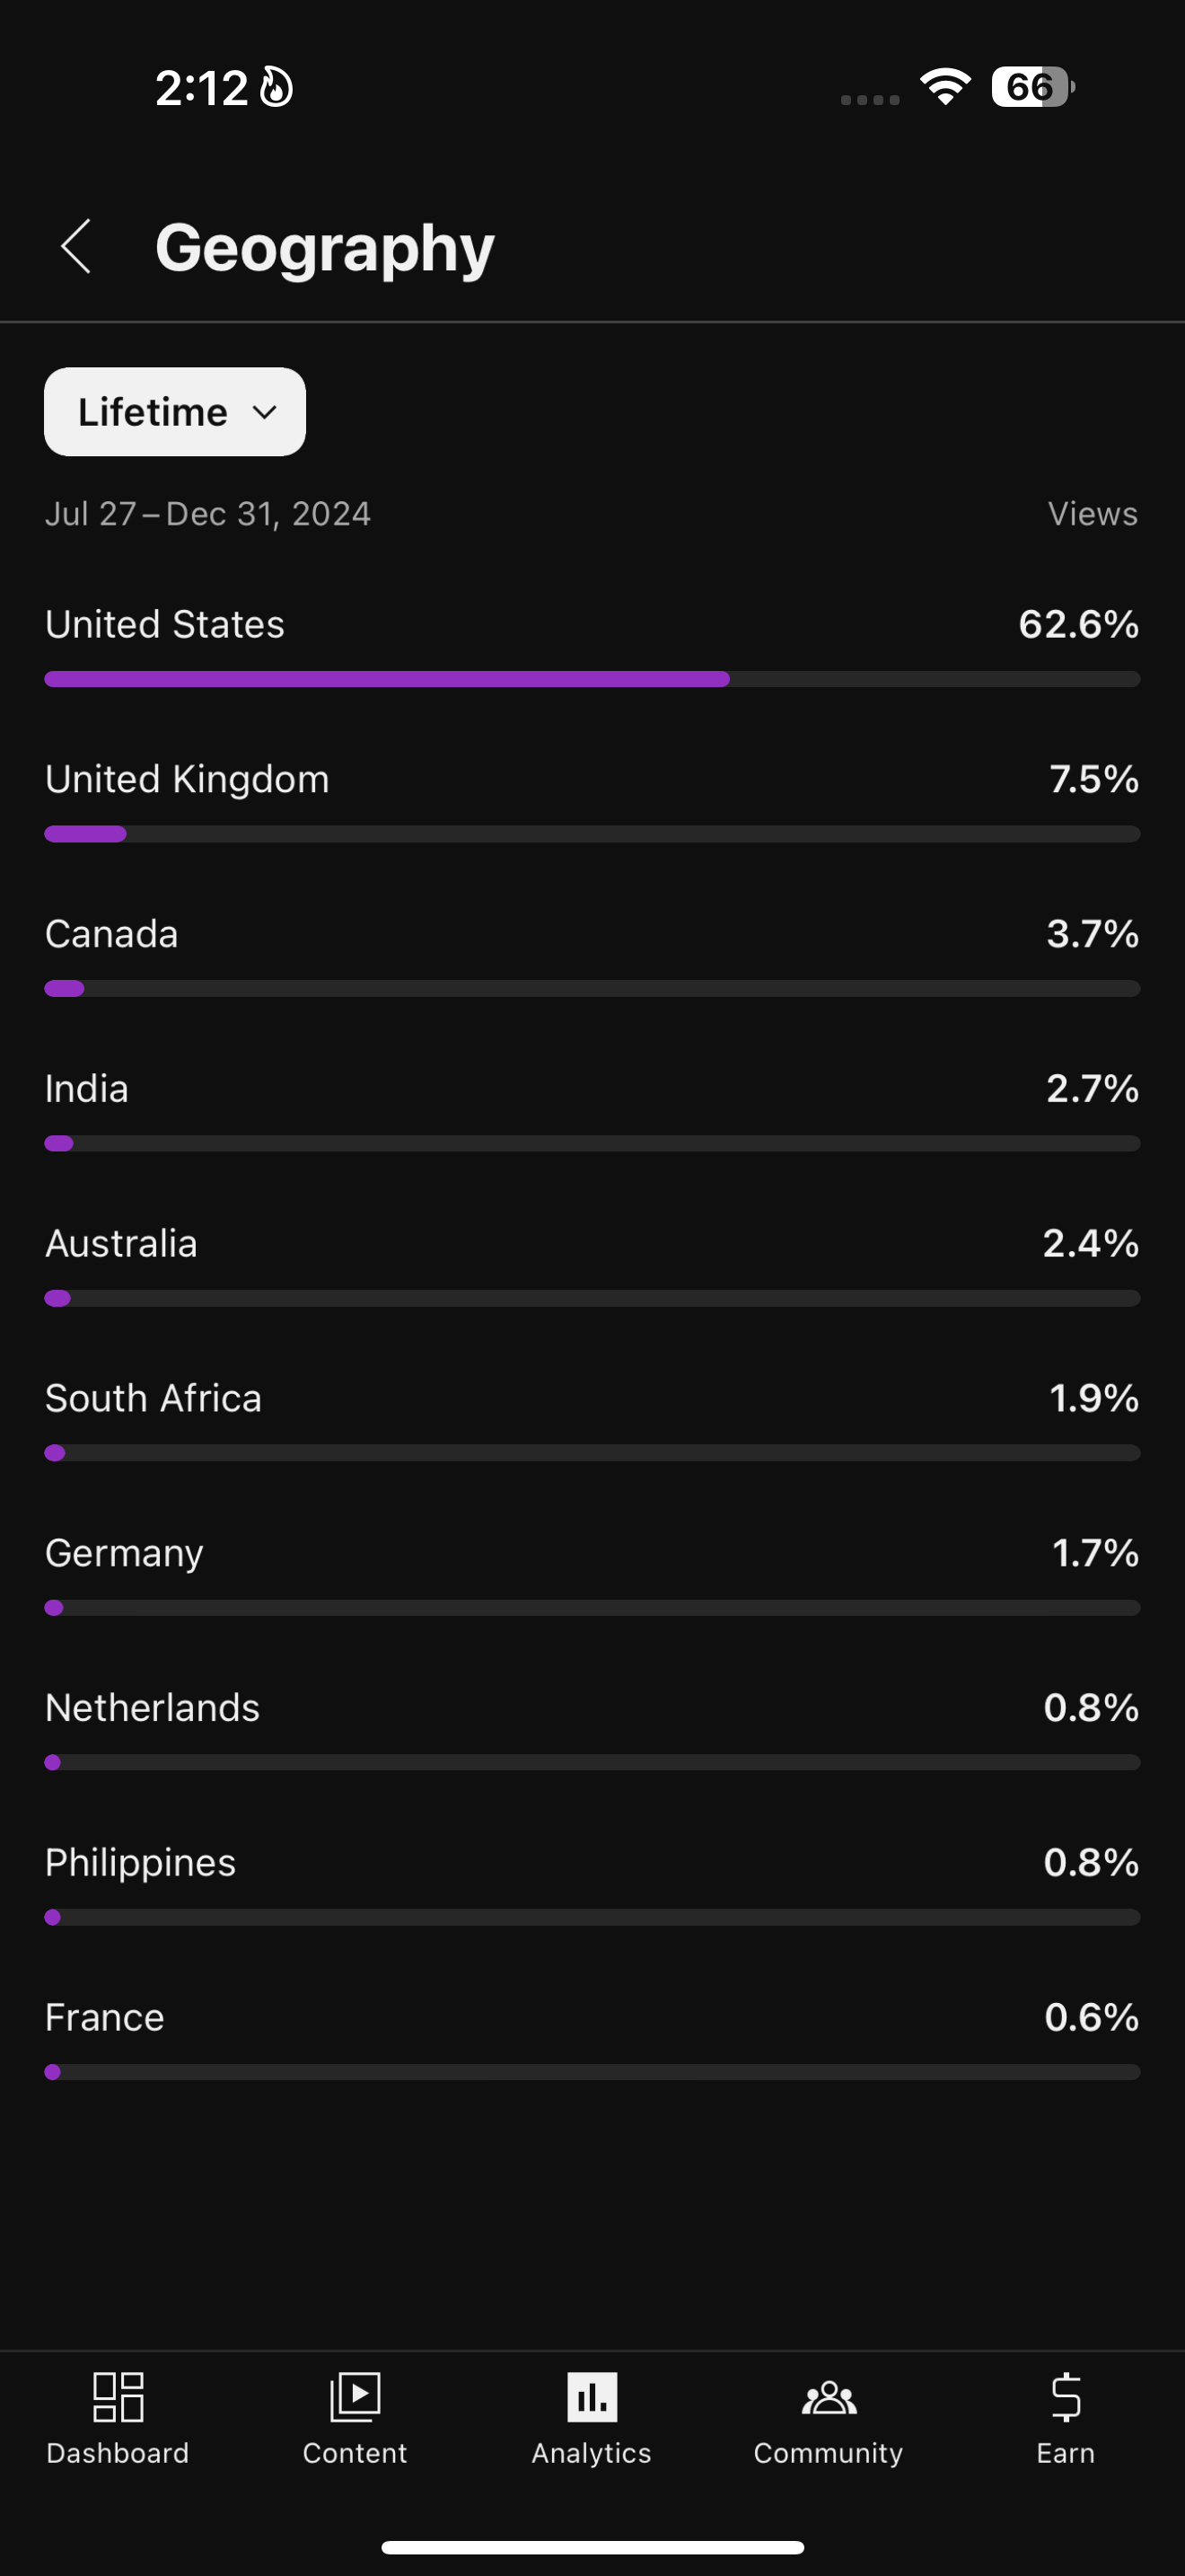Tap the India 2.7% value
Image resolution: width=1185 pixels, height=2576 pixels.
(x=1092, y=1089)
